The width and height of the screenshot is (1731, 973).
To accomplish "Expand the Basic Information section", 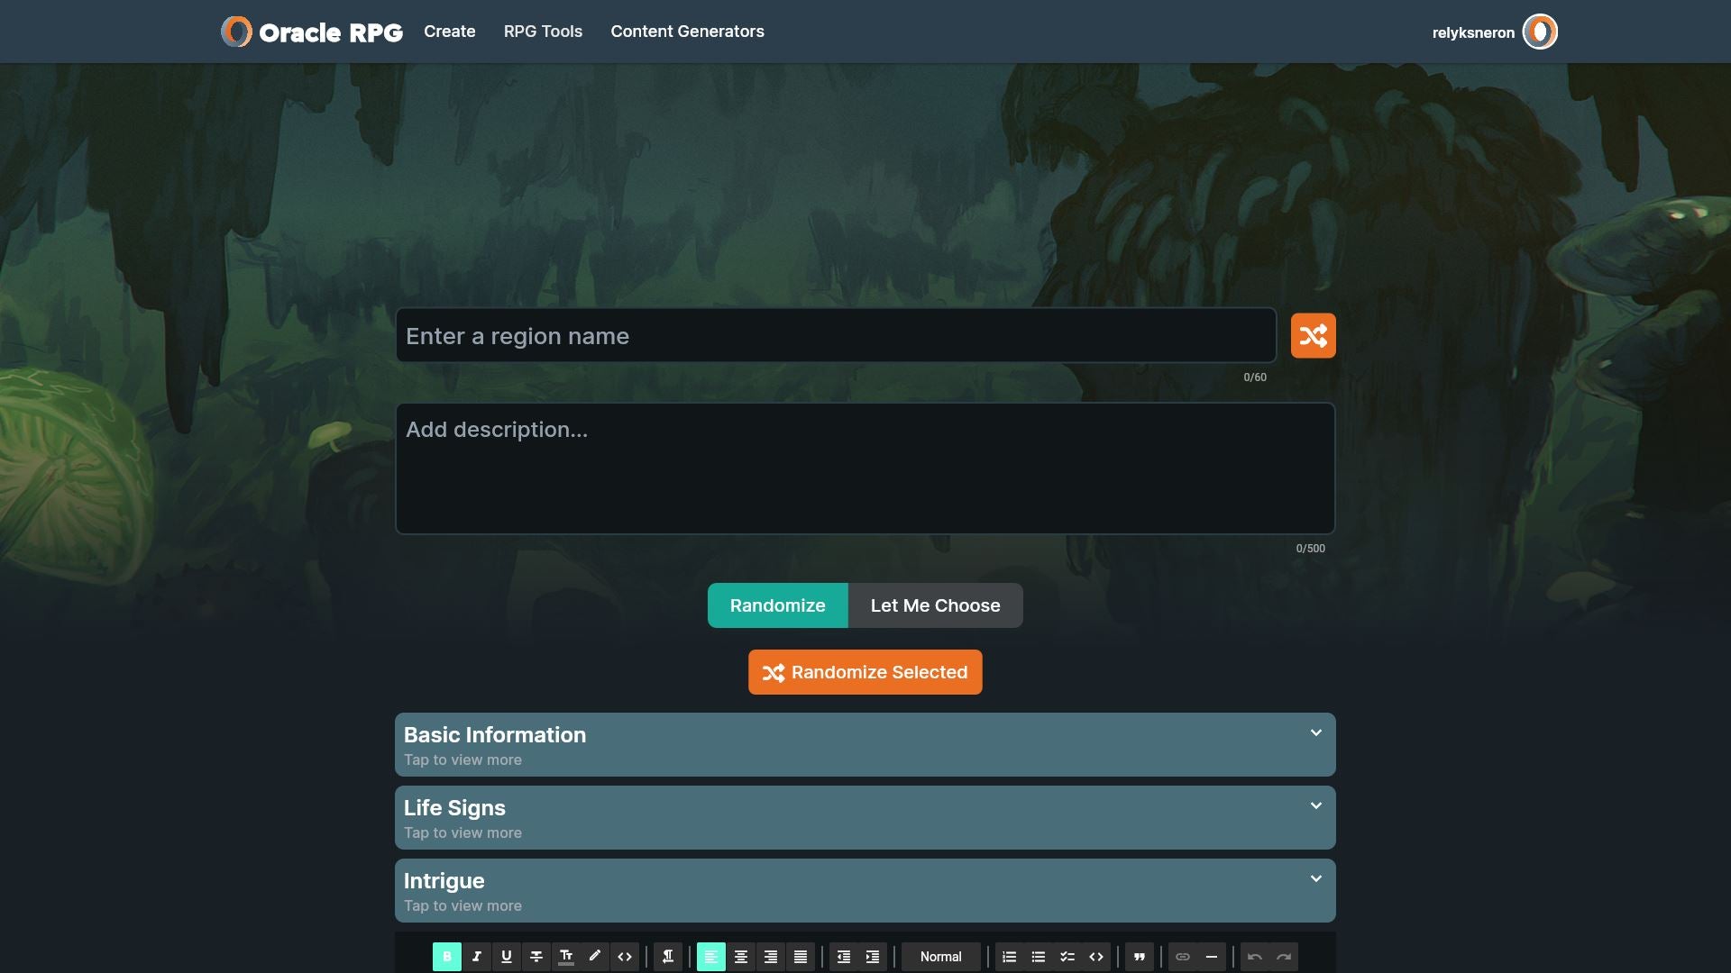I will [x=865, y=745].
